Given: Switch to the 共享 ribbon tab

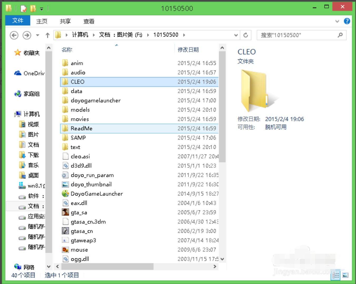Looking at the screenshot, I should point(65,21).
